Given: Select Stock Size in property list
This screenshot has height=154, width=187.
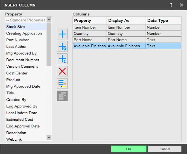Looking at the screenshot, I should [26, 27].
